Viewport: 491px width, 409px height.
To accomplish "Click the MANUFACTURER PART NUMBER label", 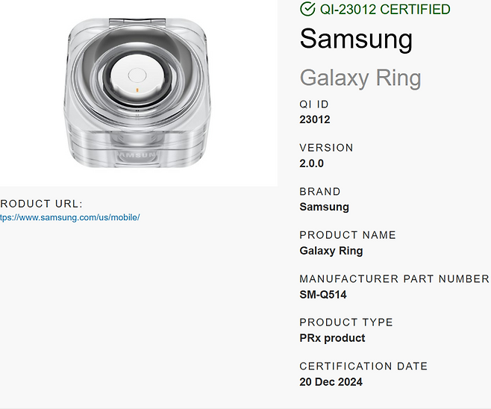I will coord(394,278).
